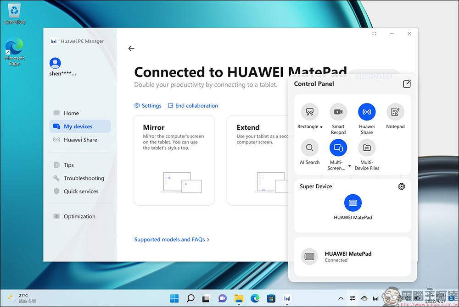
Task: Click the cloud tray icon
Action: 364,298
